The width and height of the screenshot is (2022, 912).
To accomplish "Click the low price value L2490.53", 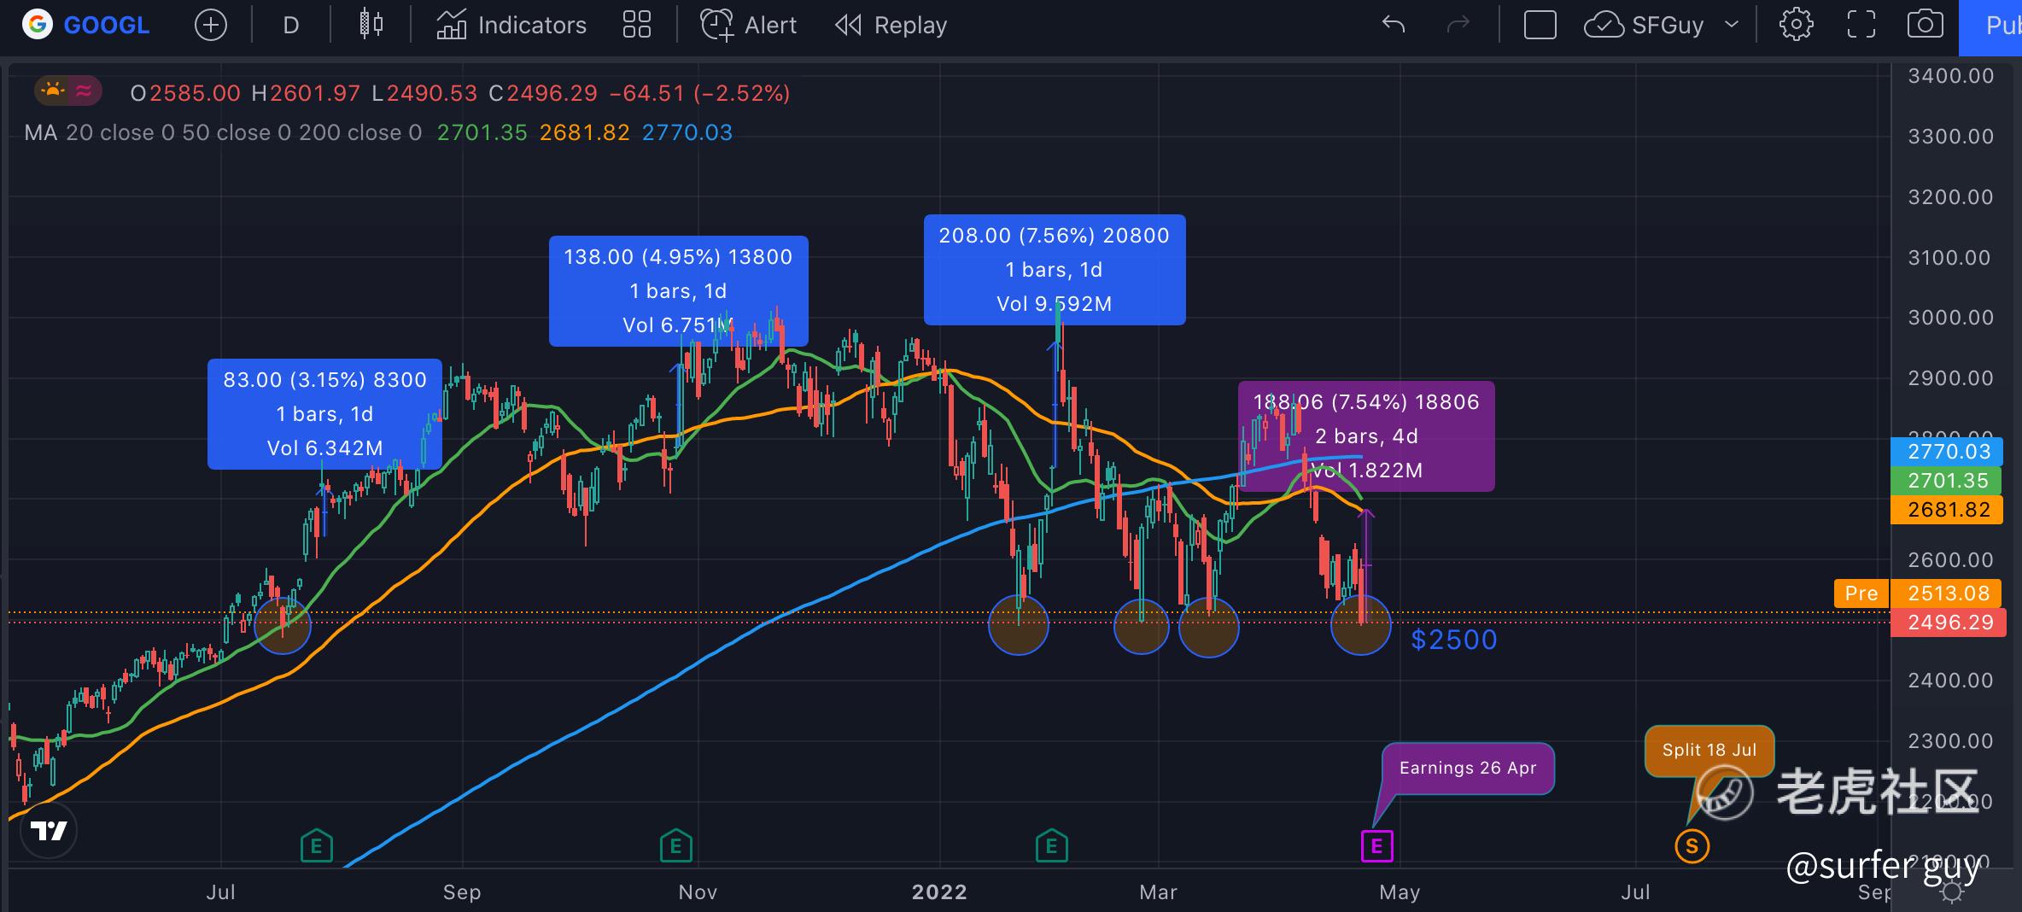I will pos(424,93).
